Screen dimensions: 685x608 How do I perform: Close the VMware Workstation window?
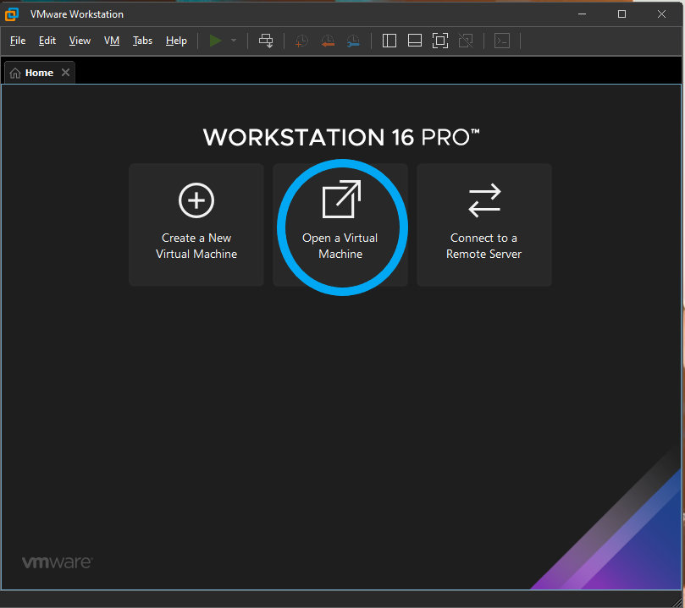pos(661,14)
